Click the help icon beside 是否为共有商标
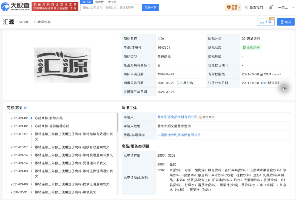The width and height of the screenshot is (296, 200). click(150, 65)
